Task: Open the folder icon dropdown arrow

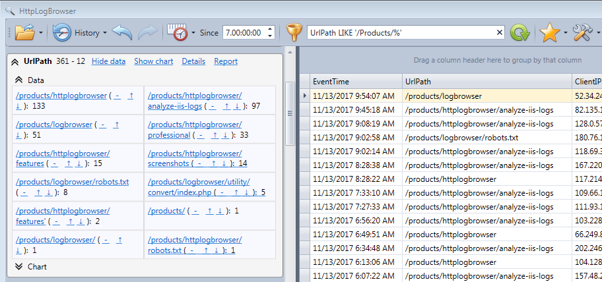Action: click(41, 33)
